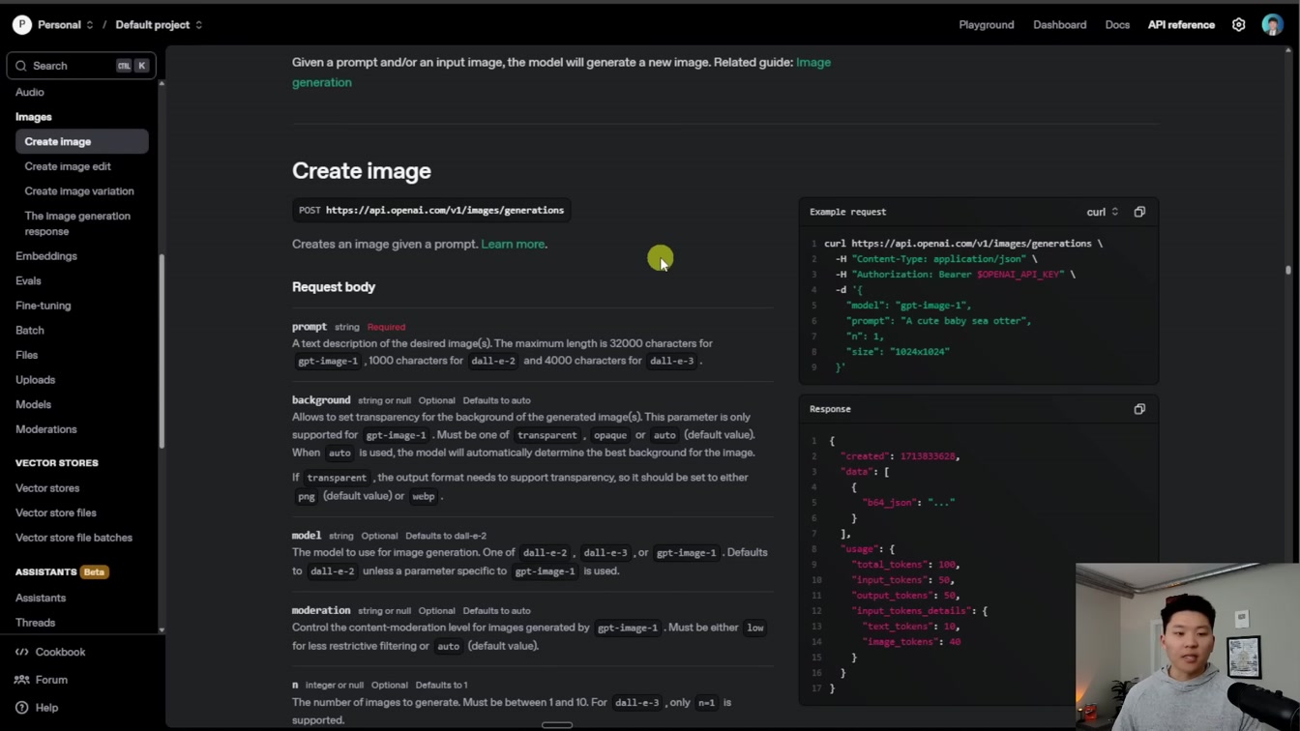Click the Create image heading

pos(362,171)
